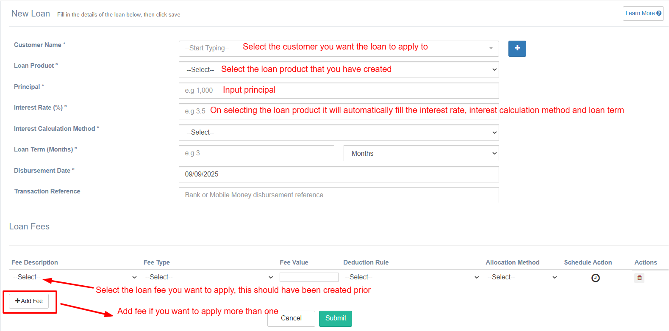Click the Principal input field
The image size is (669, 331).
click(x=339, y=91)
